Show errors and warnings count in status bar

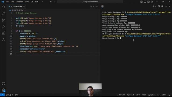tap(9, 95)
